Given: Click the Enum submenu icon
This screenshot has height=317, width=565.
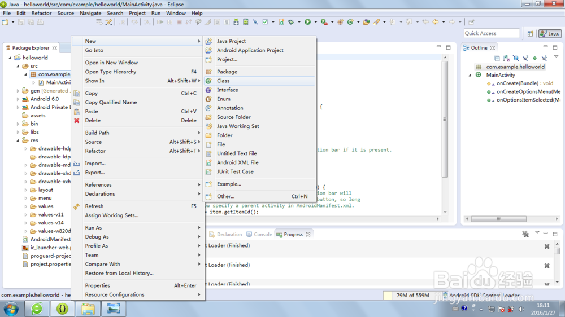Looking at the screenshot, I should pos(208,99).
